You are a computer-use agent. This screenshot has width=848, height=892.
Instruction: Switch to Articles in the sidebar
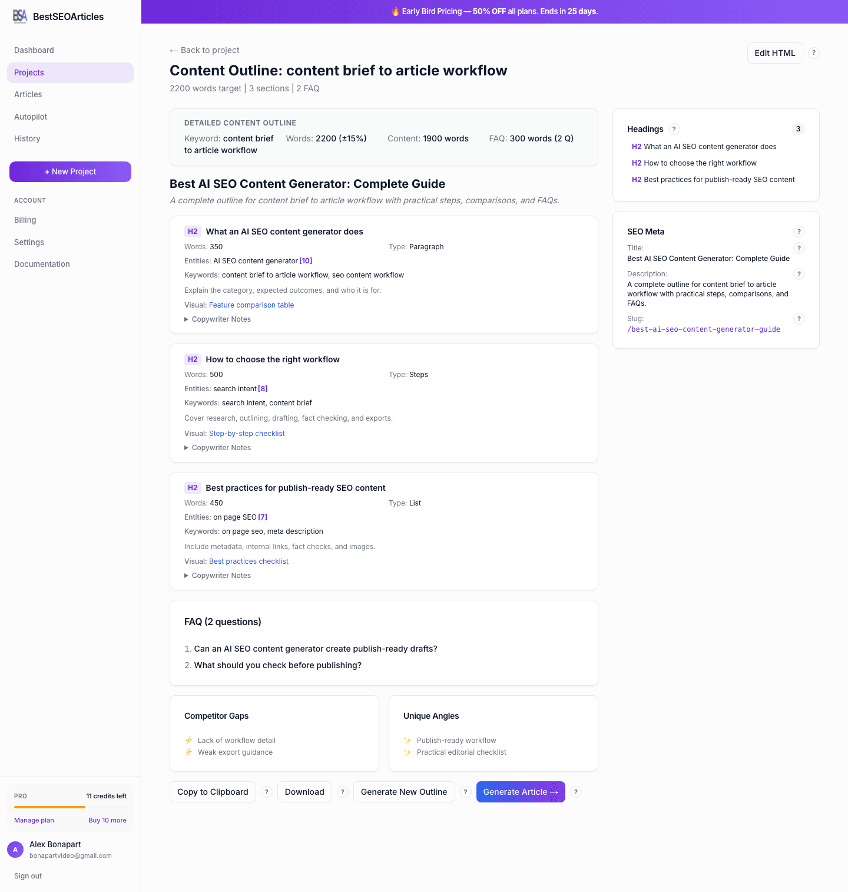tap(28, 94)
